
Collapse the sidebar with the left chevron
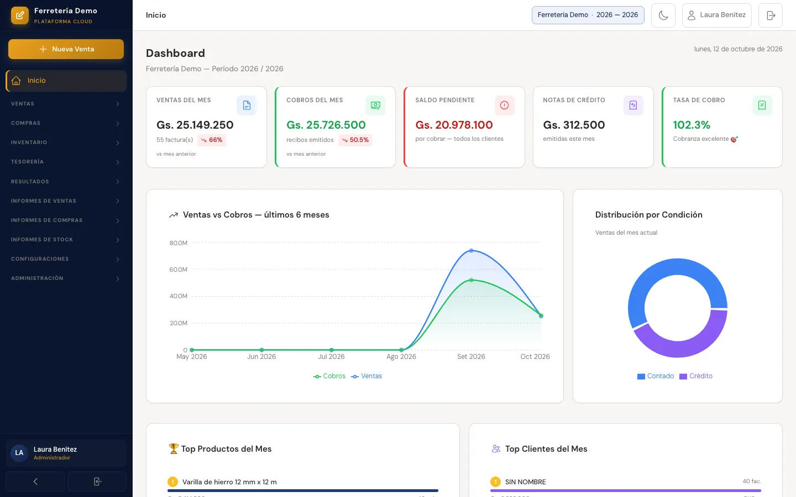(35, 482)
